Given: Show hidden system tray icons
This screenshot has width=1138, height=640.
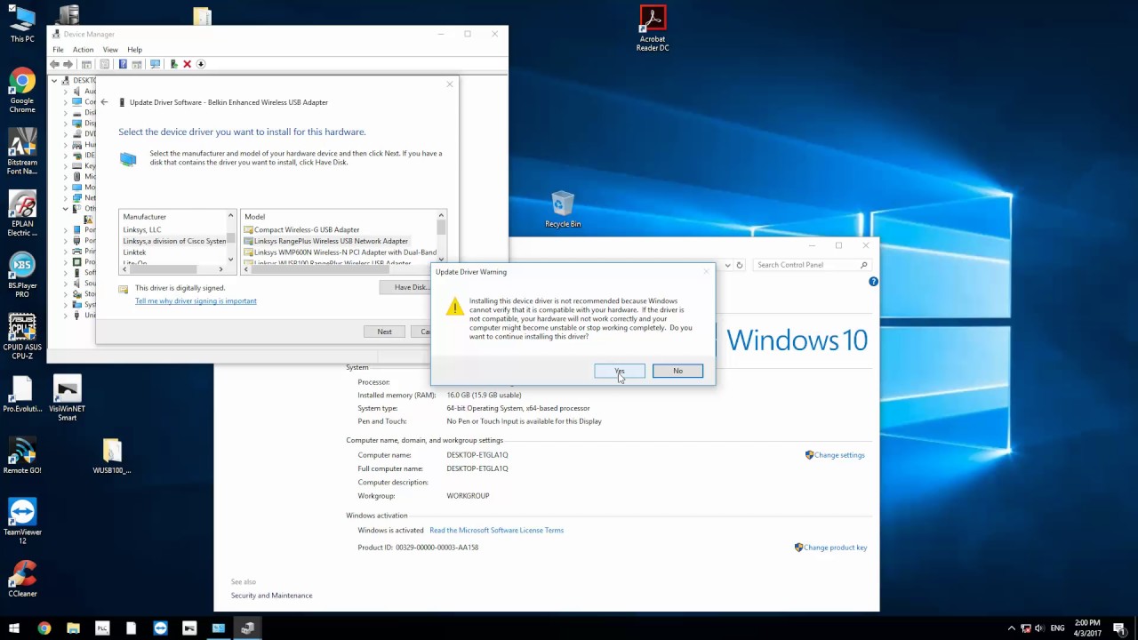Looking at the screenshot, I should coord(1011,628).
